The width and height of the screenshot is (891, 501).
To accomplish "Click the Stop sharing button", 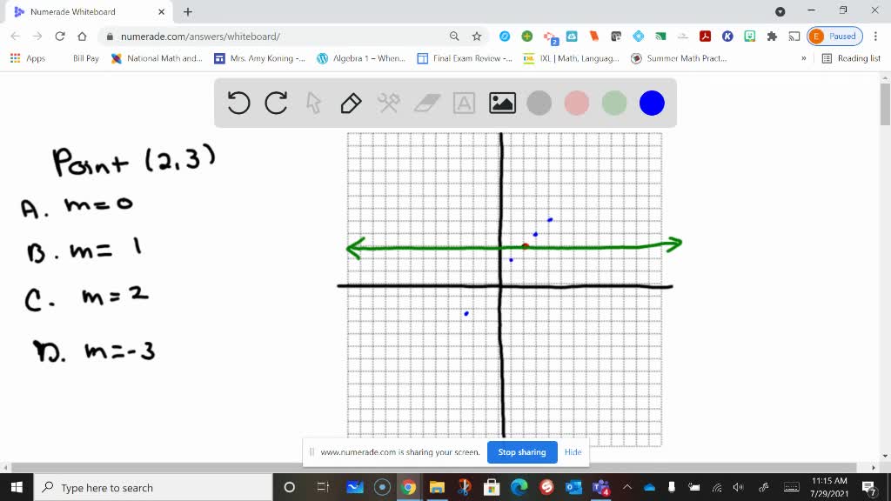I will point(521,452).
